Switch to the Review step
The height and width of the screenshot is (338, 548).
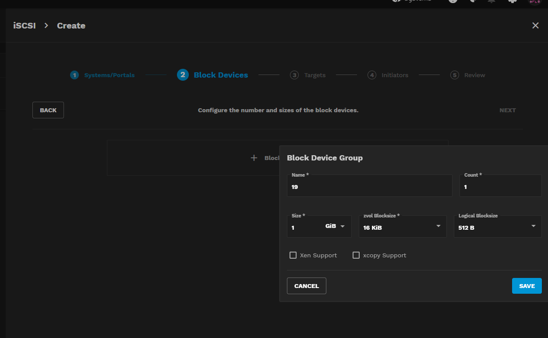click(x=468, y=75)
